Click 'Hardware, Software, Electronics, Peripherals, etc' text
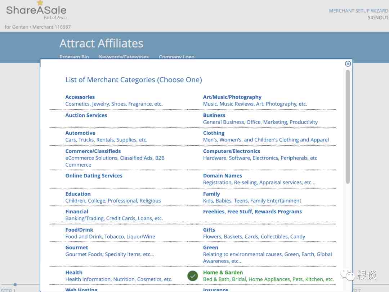The height and width of the screenshot is (292, 389). pos(260,158)
